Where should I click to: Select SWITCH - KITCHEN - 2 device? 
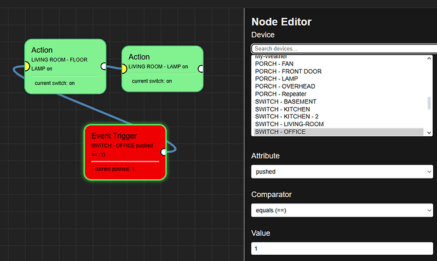click(286, 117)
